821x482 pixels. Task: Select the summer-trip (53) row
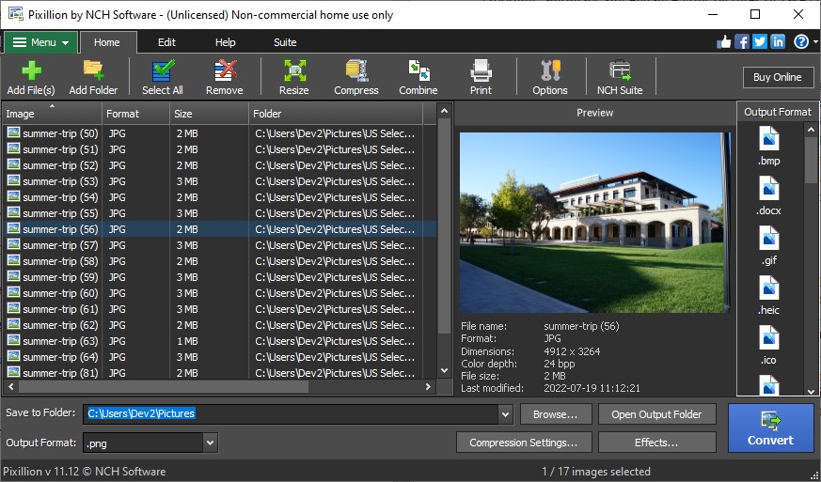tap(219, 181)
